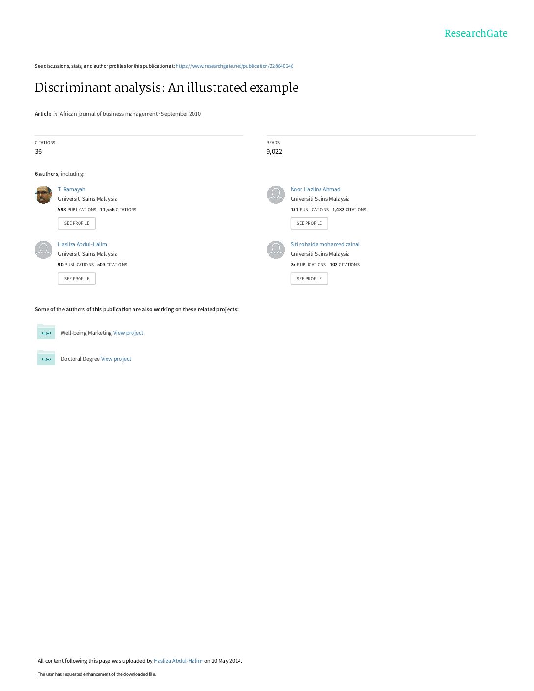This screenshot has height=691, width=534.
Task: Click the Doctoral Degree project folder icon
Action: 46,358
